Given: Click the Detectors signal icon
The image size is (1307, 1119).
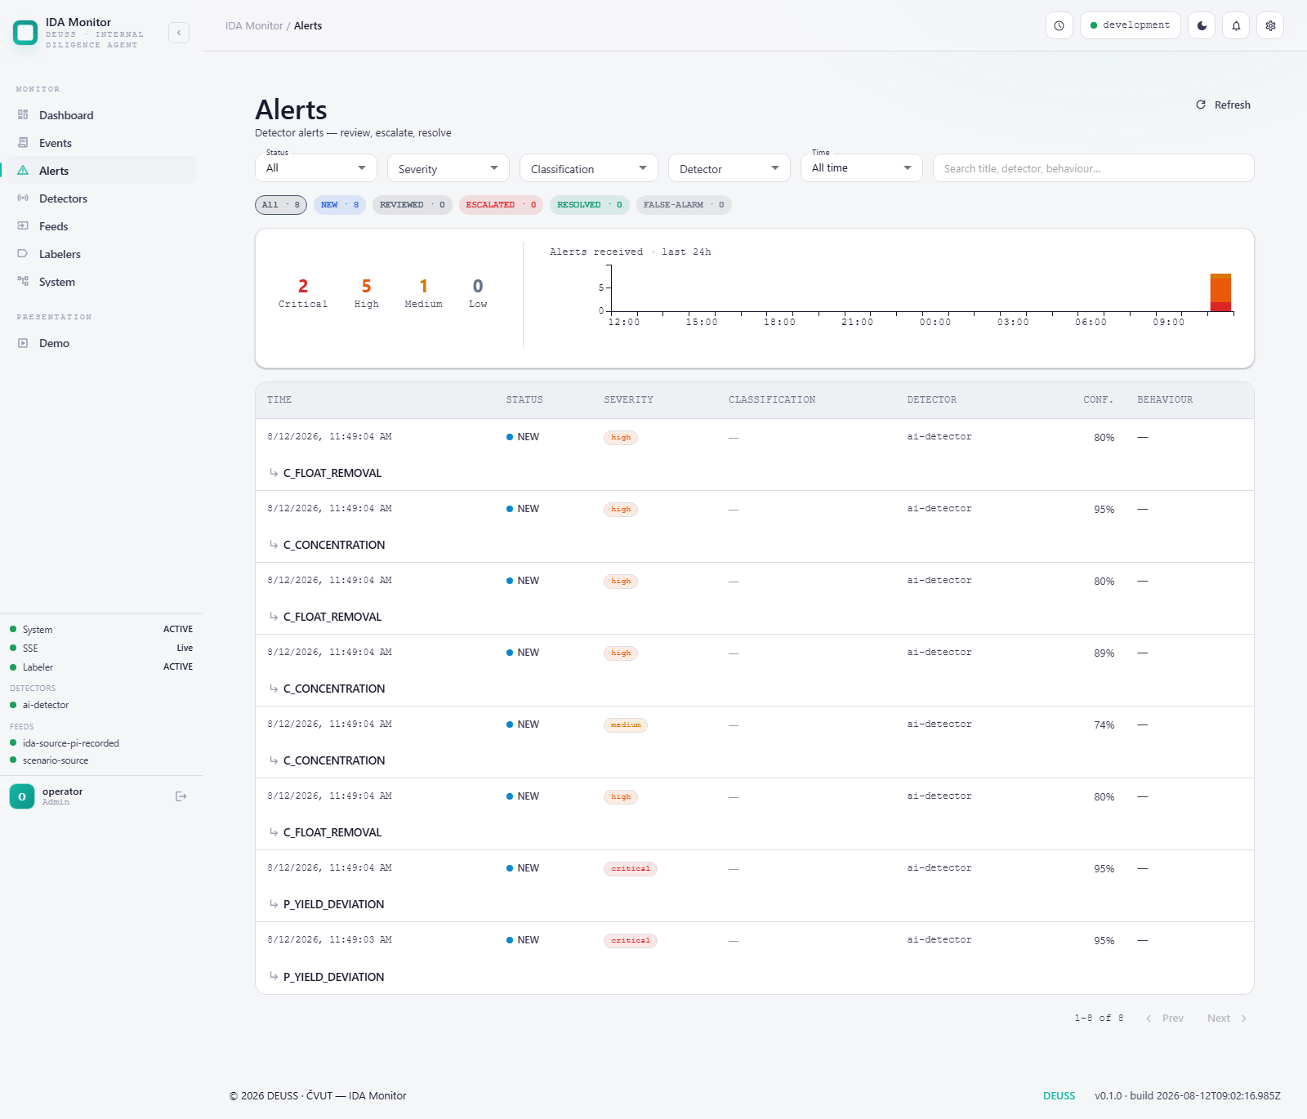Looking at the screenshot, I should point(23,198).
